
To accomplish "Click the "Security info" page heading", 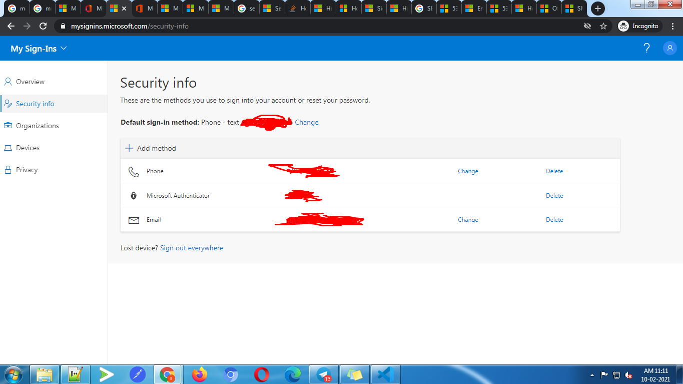I will tap(159, 83).
